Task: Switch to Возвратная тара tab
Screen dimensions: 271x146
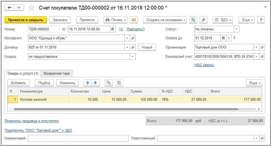Action: (57, 74)
